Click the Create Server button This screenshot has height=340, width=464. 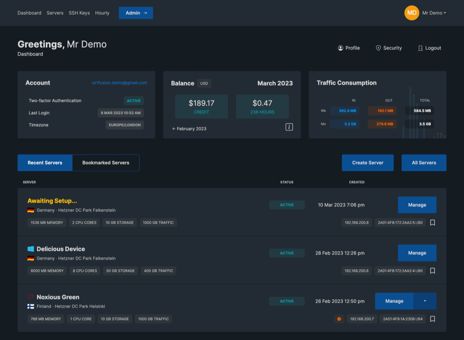(368, 163)
